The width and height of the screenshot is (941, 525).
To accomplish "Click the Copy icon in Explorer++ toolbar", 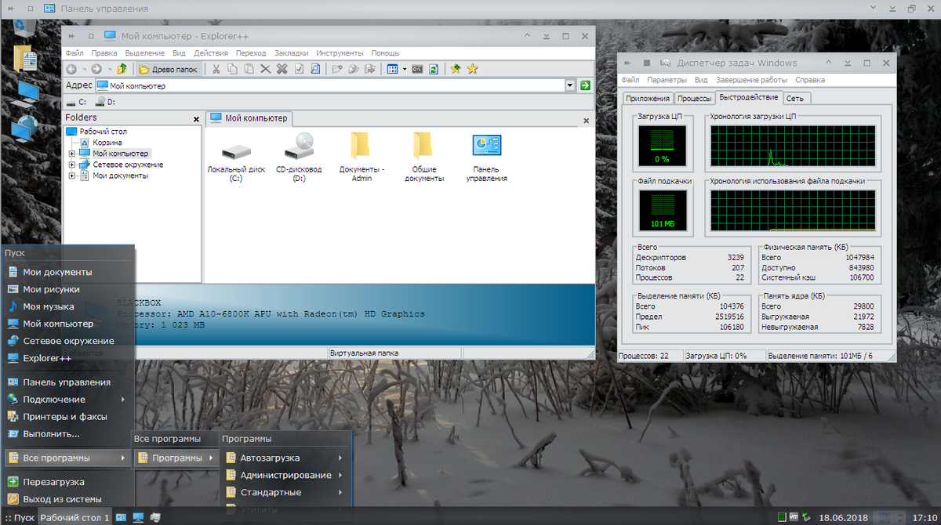I will (232, 69).
